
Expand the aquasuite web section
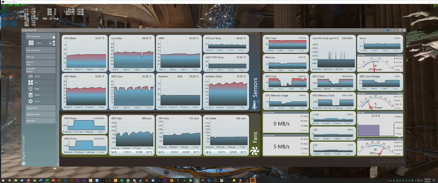(40, 114)
